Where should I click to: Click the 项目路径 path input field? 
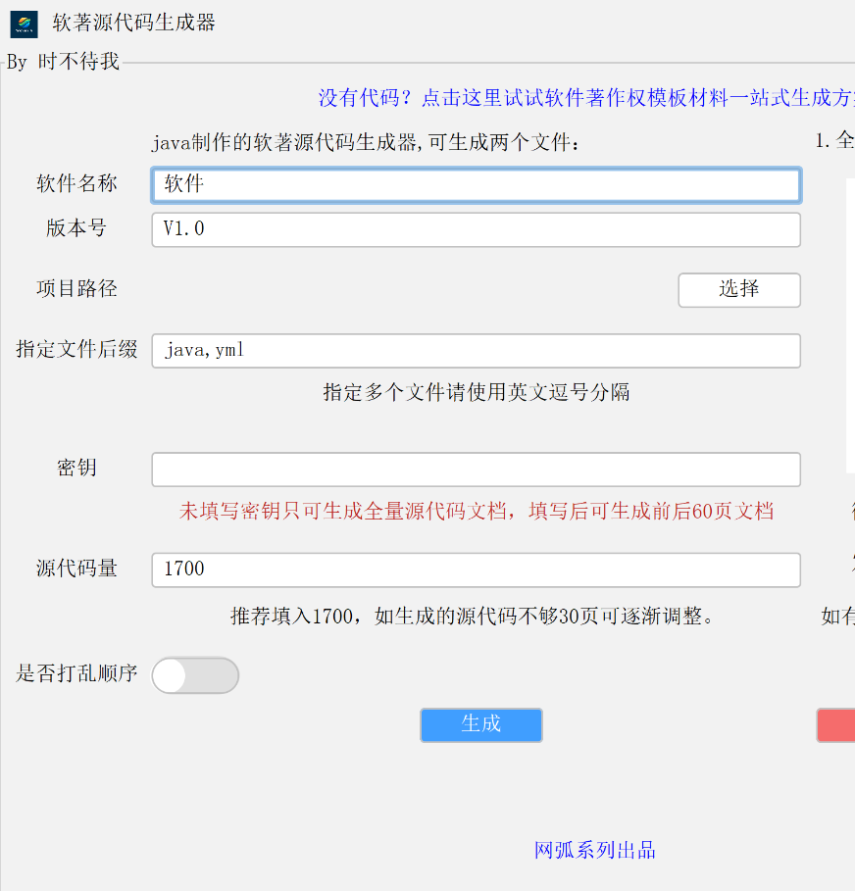412,290
